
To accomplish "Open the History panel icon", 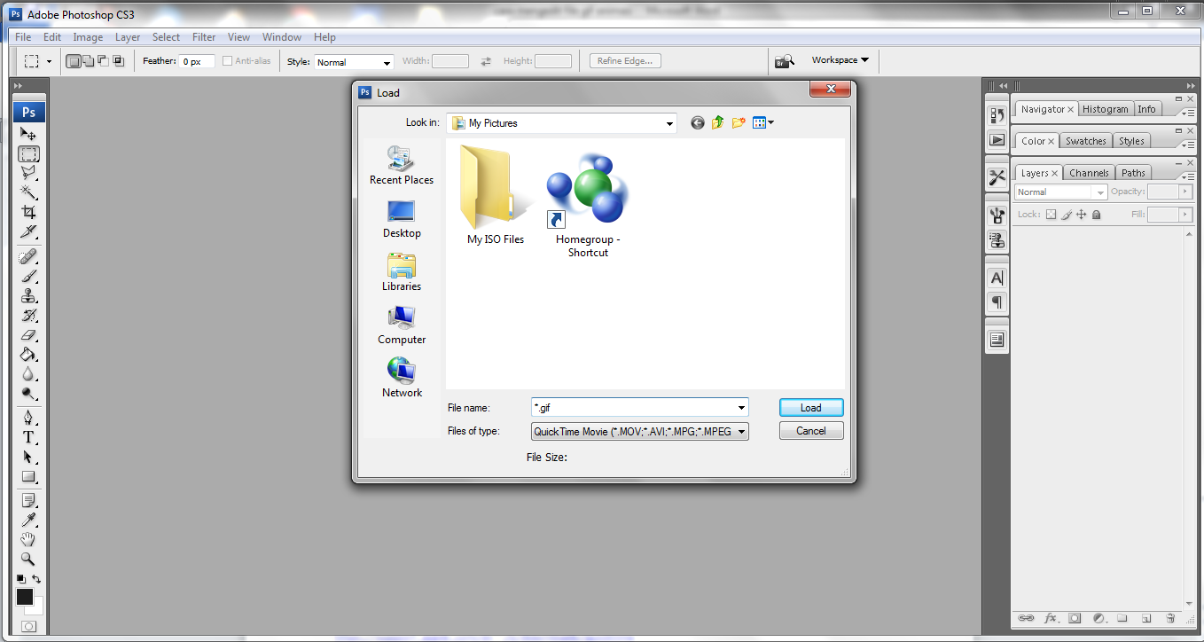I will [x=997, y=115].
